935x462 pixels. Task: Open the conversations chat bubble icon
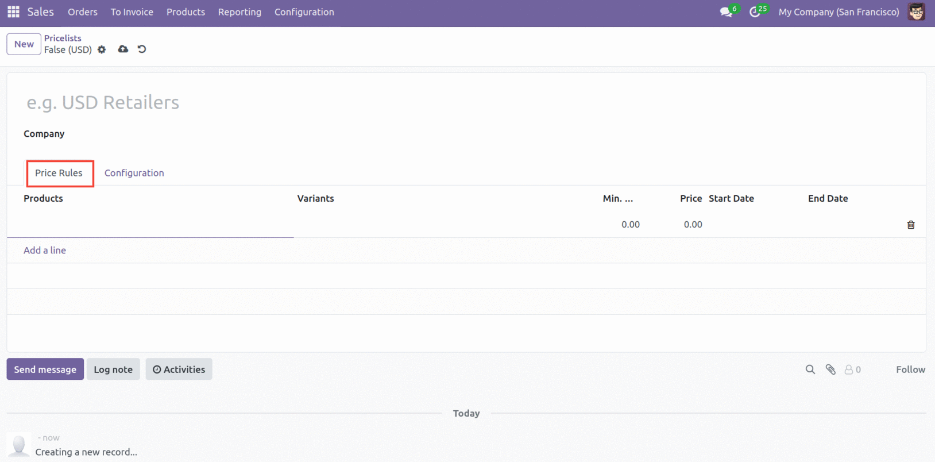click(x=726, y=12)
